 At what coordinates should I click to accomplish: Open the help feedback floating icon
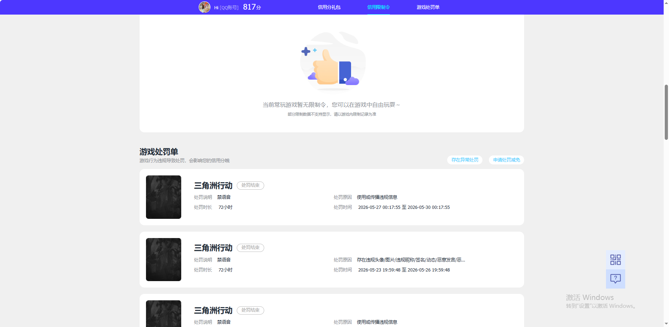[x=615, y=279]
